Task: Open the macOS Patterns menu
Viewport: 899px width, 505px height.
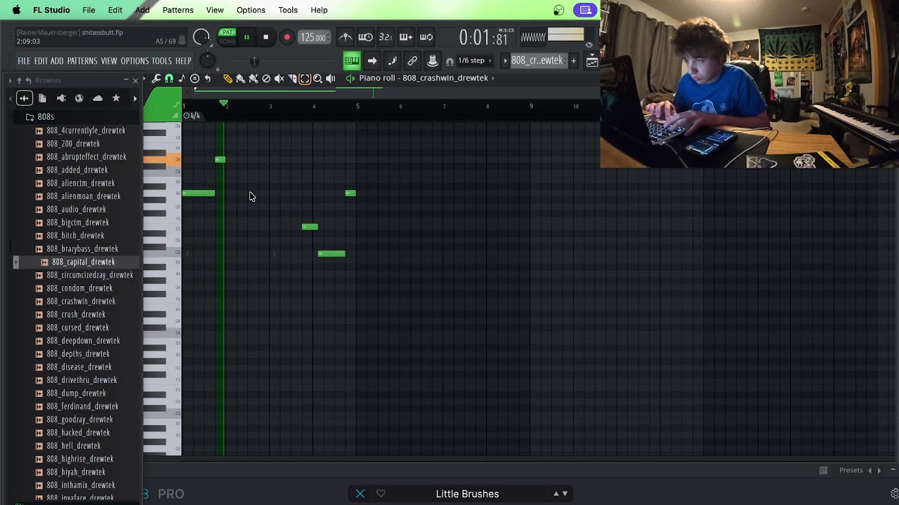Action: click(x=178, y=10)
